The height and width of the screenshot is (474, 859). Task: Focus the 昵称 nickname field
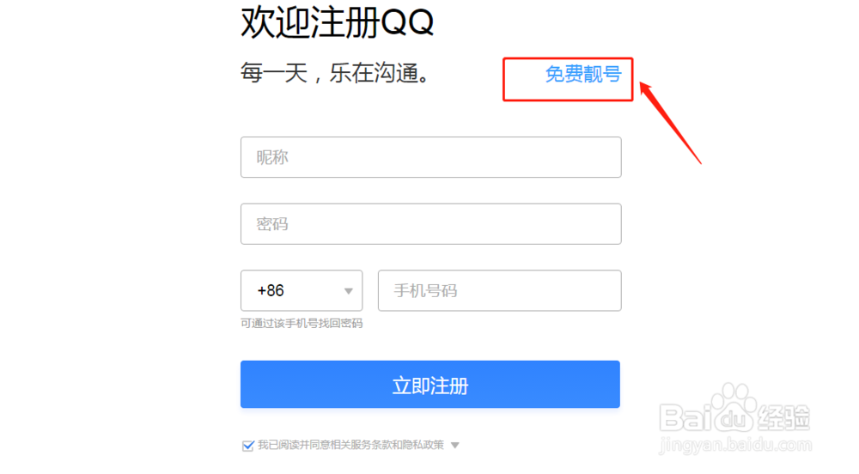click(430, 157)
